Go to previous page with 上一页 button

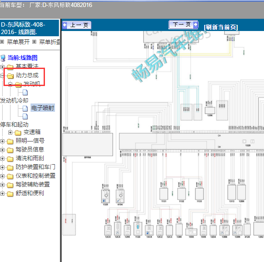coord(77,25)
